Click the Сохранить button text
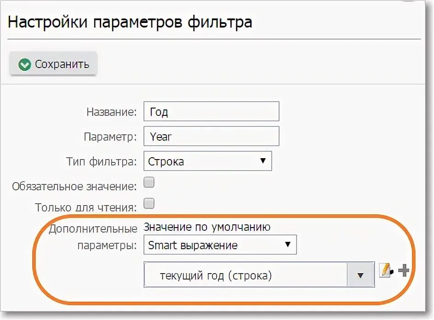Image resolution: width=434 pixels, height=320 pixels. 62,64
